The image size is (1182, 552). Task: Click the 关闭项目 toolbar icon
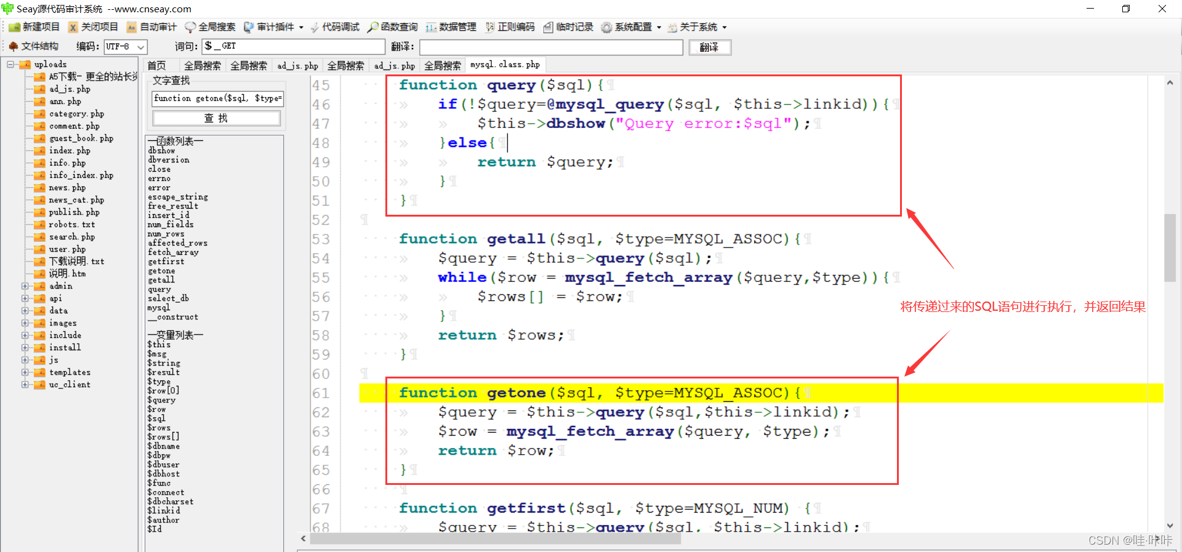[x=73, y=27]
